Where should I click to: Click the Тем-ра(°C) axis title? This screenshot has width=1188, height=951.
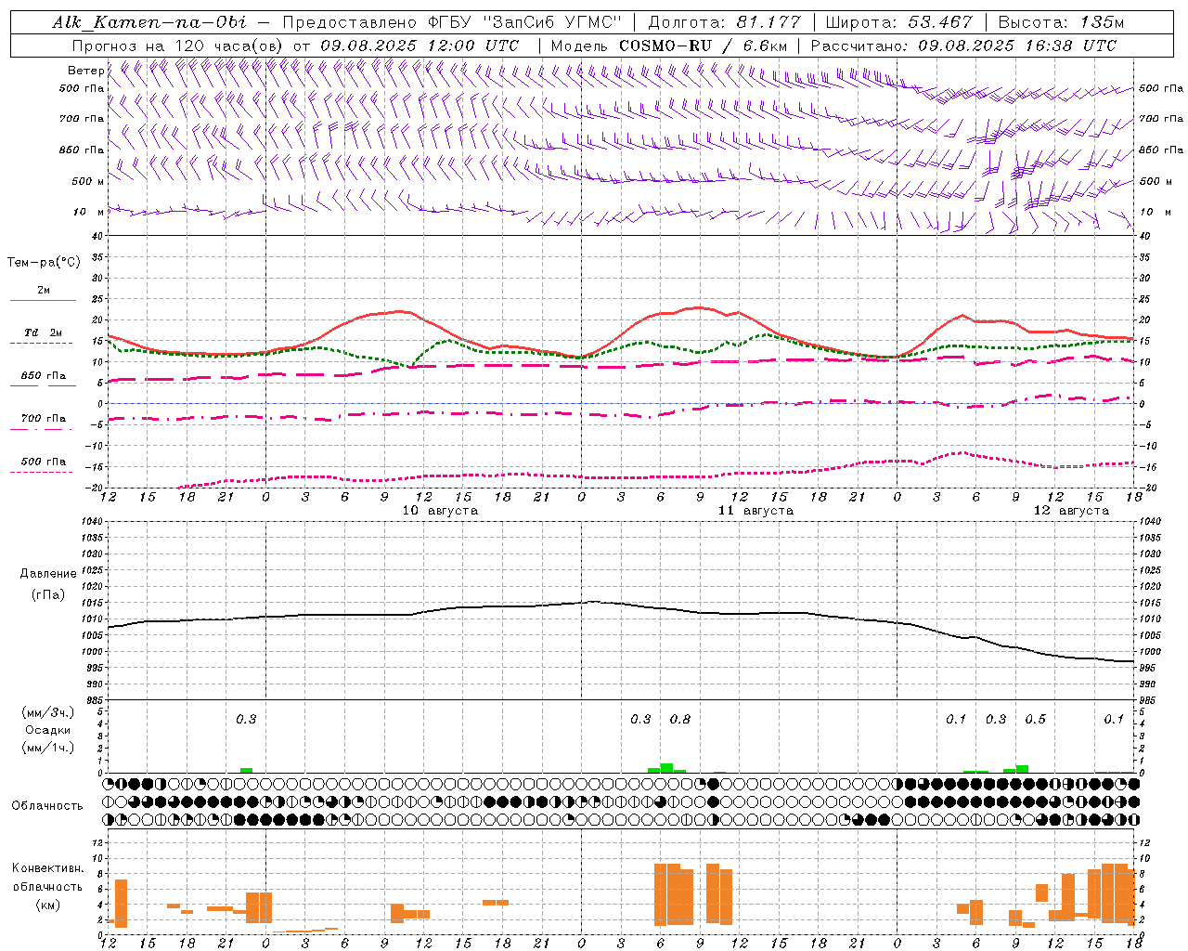pos(44,263)
